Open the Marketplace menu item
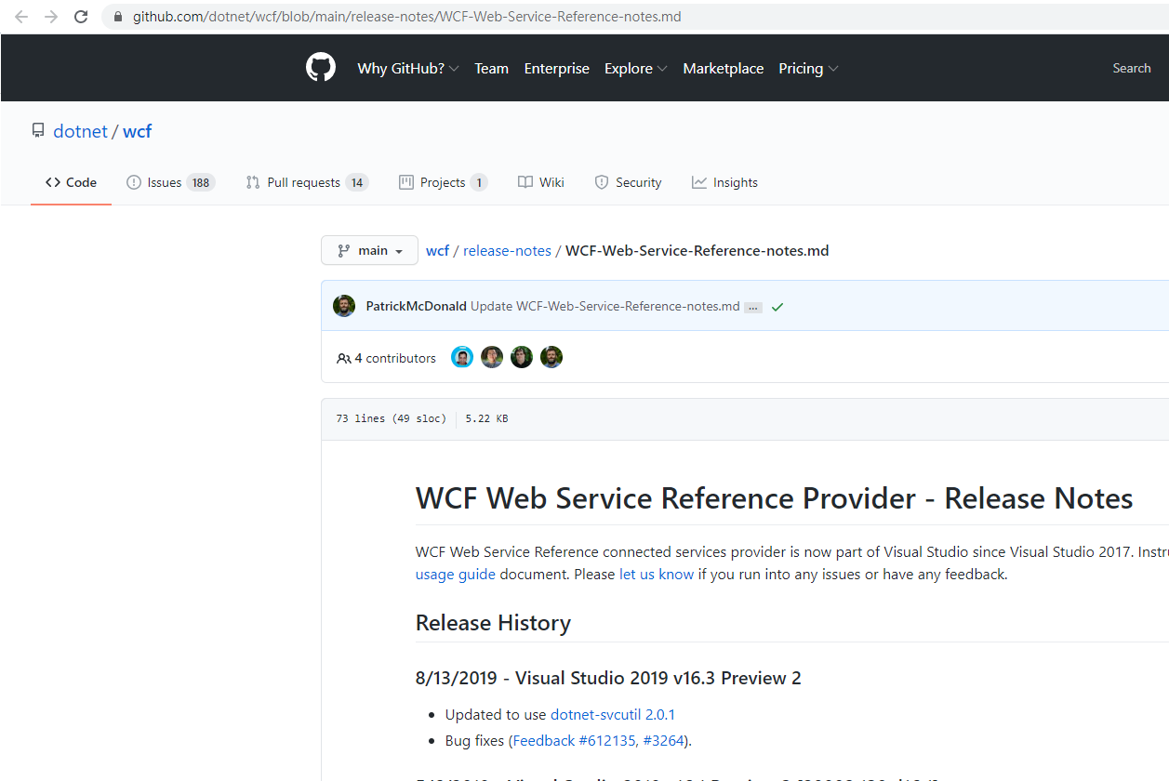The height and width of the screenshot is (781, 1169). (724, 69)
